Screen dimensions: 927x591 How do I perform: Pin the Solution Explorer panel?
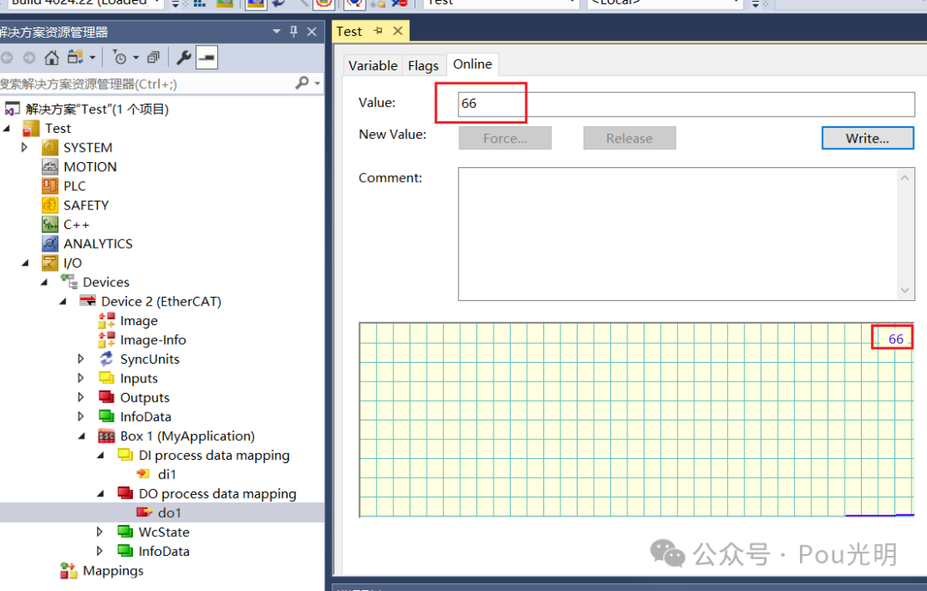[294, 32]
